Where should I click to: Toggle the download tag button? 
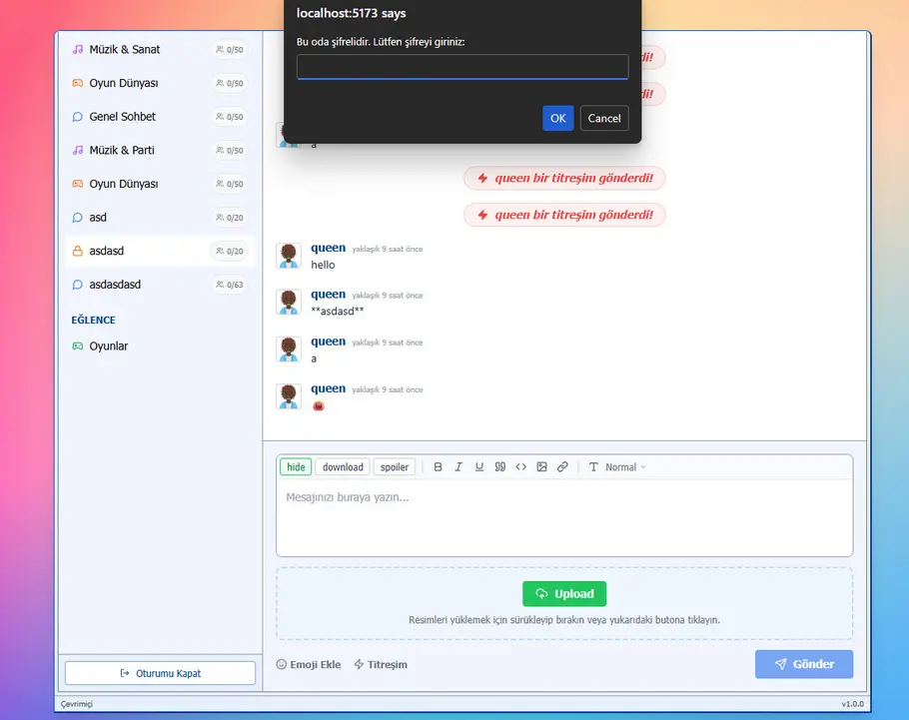tap(343, 467)
